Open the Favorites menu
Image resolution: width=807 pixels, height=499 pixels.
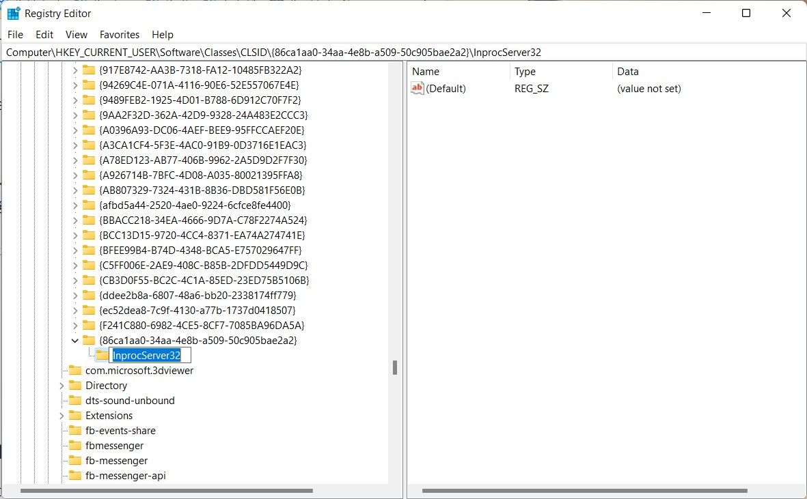click(120, 34)
